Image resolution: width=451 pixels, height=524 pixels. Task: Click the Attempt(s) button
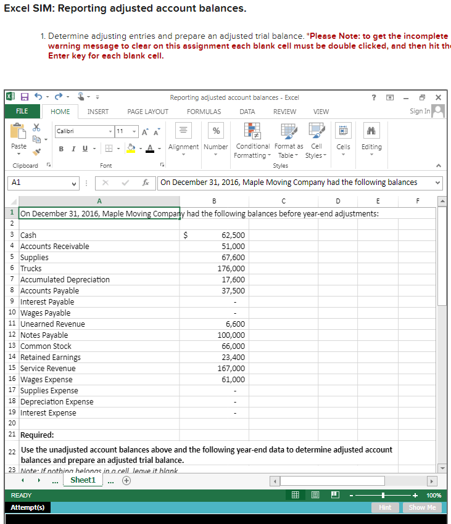[27, 507]
